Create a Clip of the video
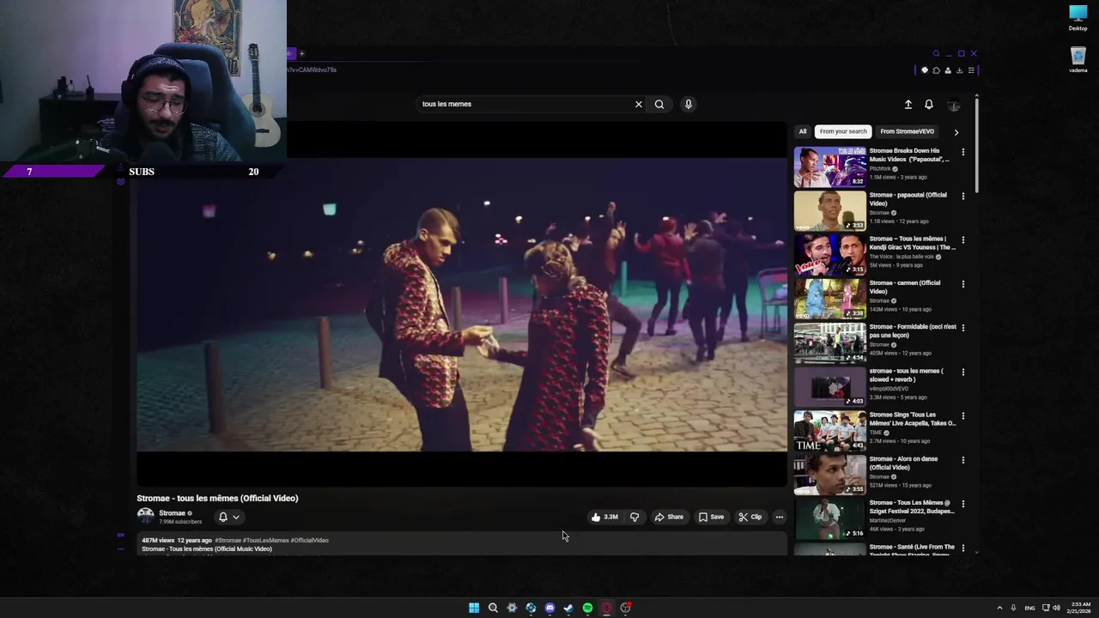1099x618 pixels. click(750, 517)
